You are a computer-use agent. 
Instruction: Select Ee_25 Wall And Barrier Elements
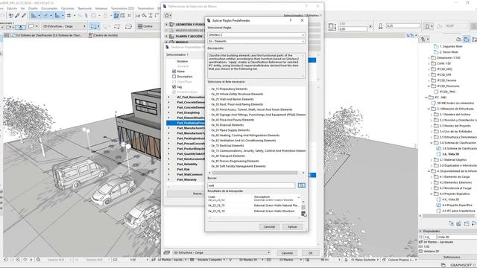[x=233, y=99]
